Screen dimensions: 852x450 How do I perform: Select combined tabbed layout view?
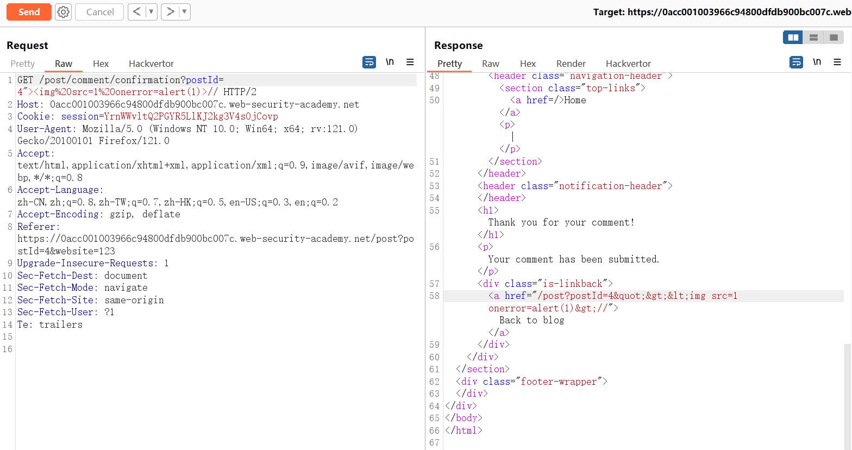coord(834,37)
